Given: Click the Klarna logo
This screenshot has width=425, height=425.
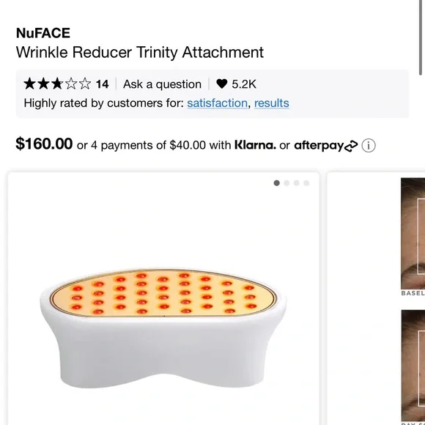Looking at the screenshot, I should (x=255, y=145).
